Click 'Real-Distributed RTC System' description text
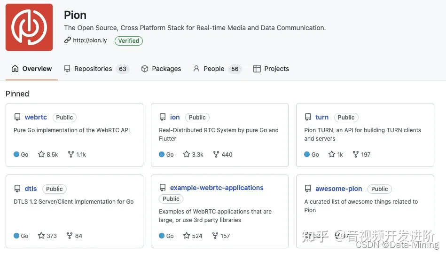Image resolution: width=446 pixels, height=254 pixels. coord(219,135)
